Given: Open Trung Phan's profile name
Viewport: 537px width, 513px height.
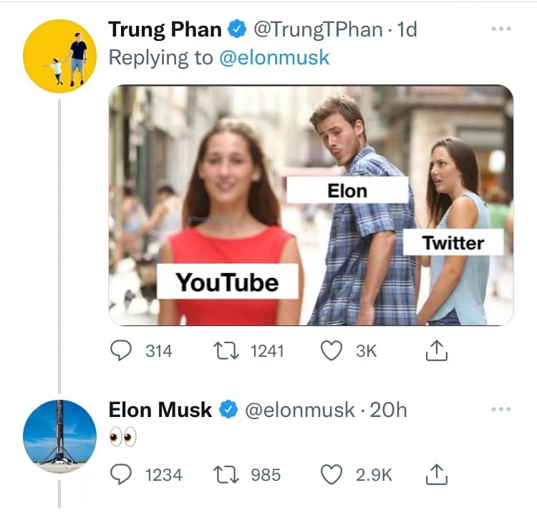Looking at the screenshot, I should click(x=165, y=29).
